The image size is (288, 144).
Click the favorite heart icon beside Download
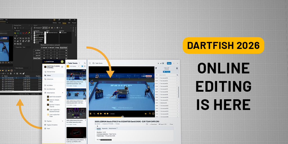pos(147,124)
